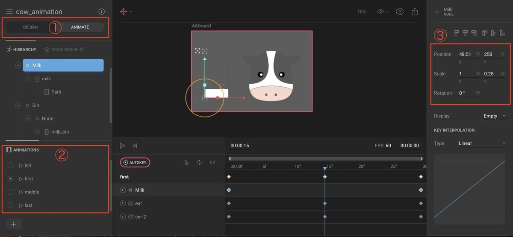Viewport: 513px width, 237px height.
Task: Select the timeline pointer cursor tool
Action: pyautogui.click(x=186, y=162)
